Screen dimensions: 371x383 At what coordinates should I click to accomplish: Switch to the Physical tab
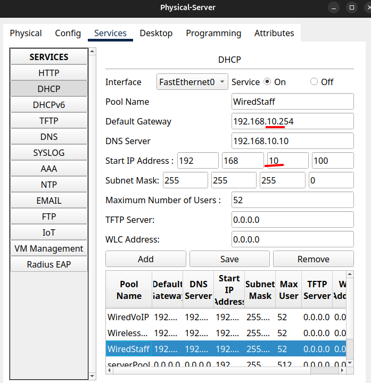(26, 33)
